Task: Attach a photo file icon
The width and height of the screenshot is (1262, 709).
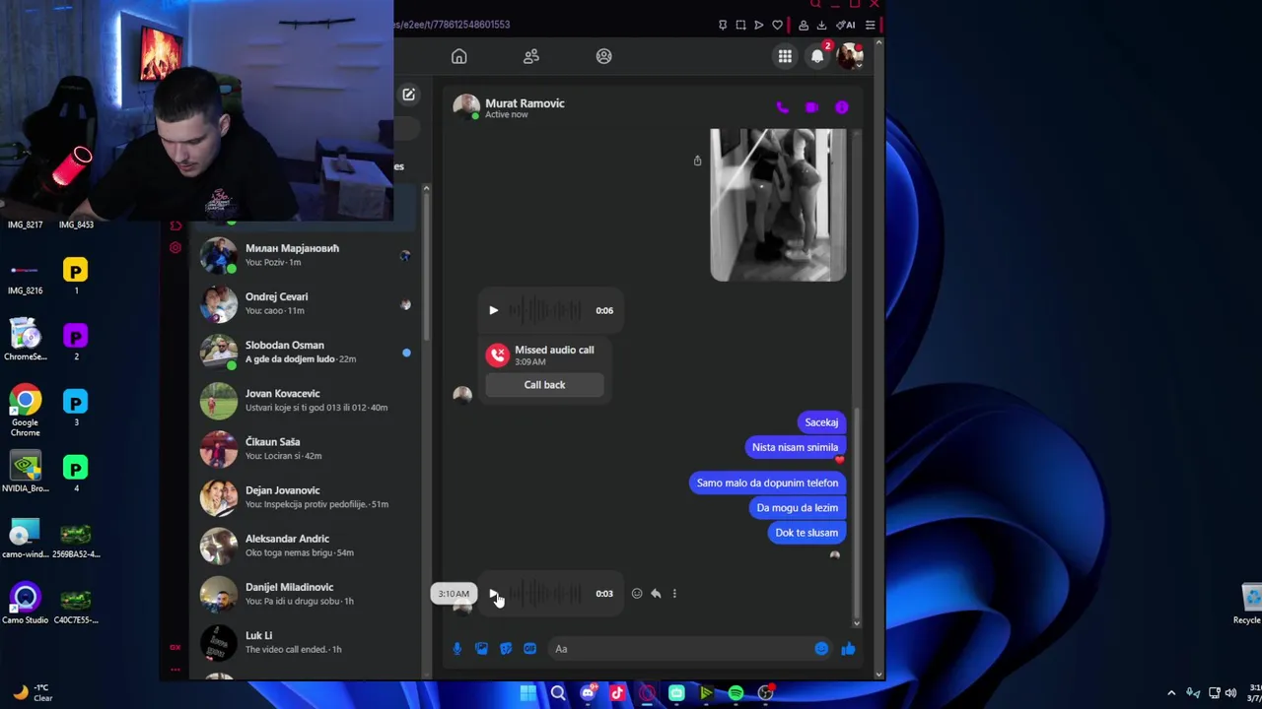Action: 481,649
